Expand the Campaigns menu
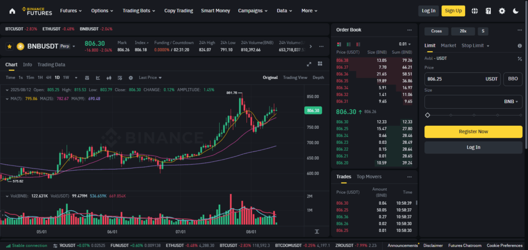Viewport: 528px width, 250px height. click(x=253, y=11)
